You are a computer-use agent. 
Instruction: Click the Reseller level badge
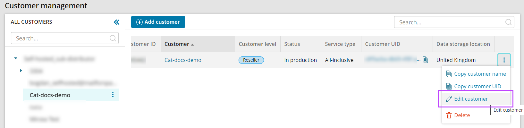pyautogui.click(x=251, y=60)
